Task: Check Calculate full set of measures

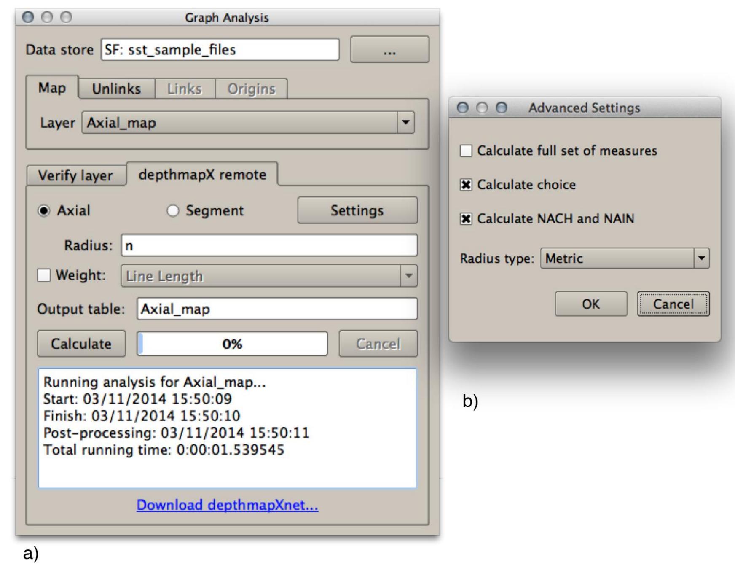Action: coord(466,151)
